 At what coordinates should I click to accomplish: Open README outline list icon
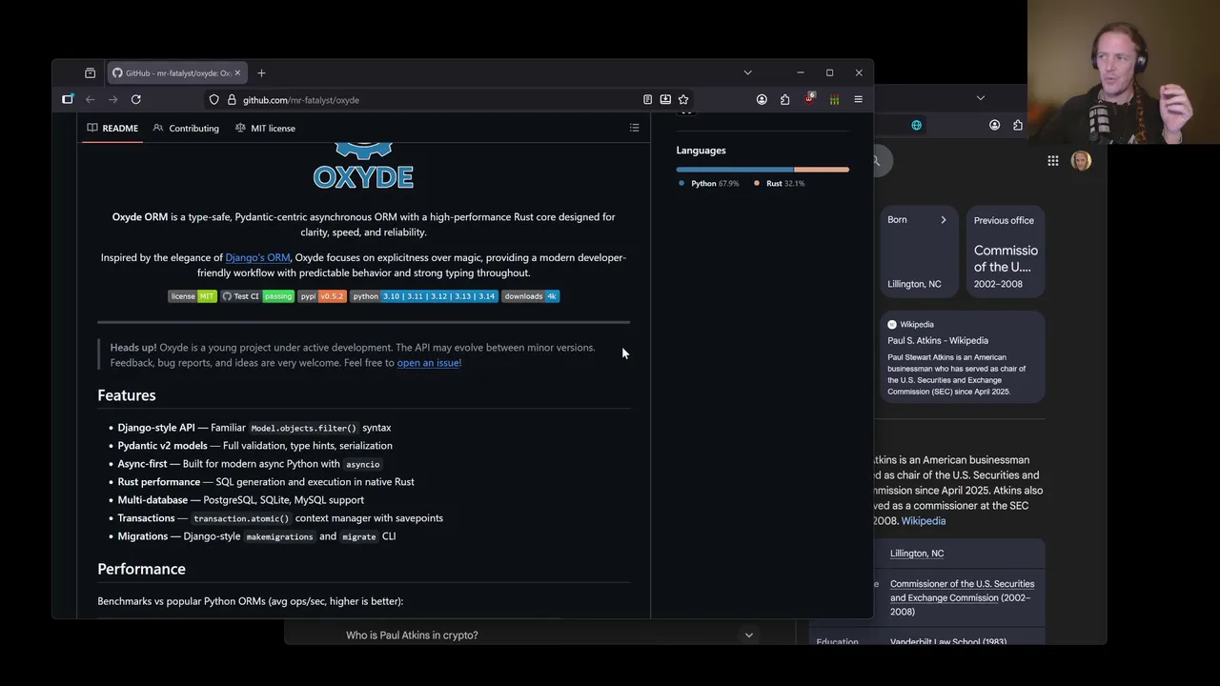point(634,128)
